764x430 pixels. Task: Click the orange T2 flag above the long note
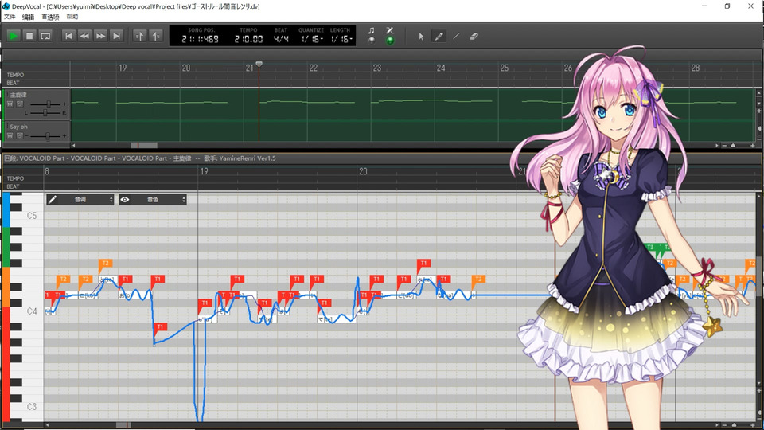(x=478, y=280)
